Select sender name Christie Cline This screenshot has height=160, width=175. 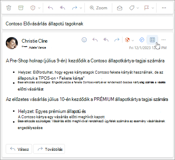click(x=35, y=41)
